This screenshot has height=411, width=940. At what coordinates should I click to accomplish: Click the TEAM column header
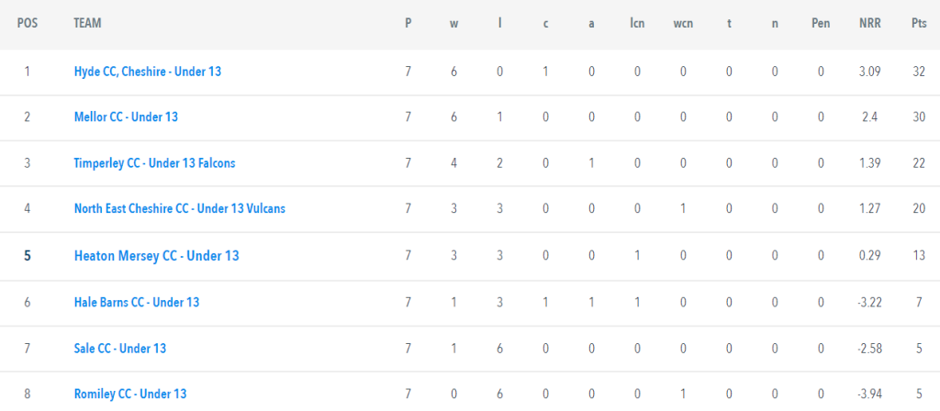[87, 23]
